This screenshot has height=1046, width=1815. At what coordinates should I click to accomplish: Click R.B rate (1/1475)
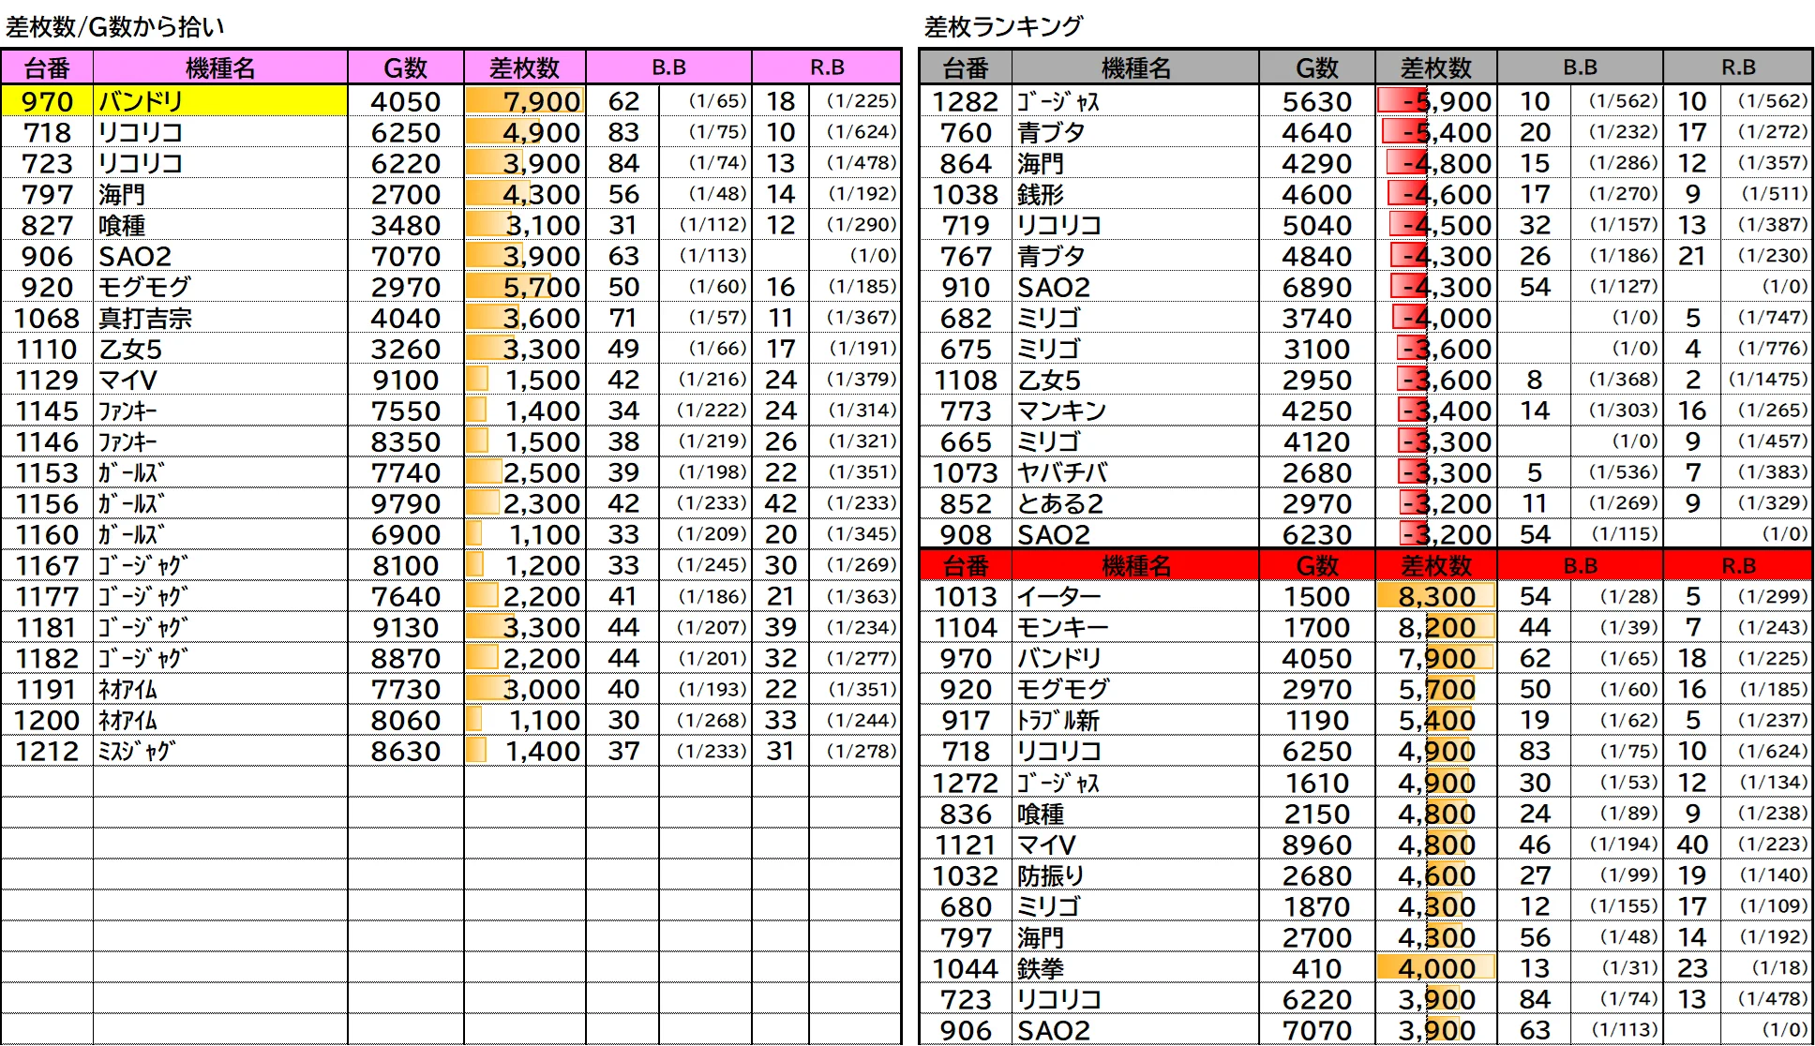pos(1767,380)
